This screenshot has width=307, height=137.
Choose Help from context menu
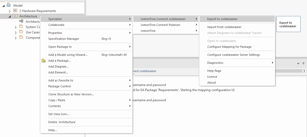86,130
